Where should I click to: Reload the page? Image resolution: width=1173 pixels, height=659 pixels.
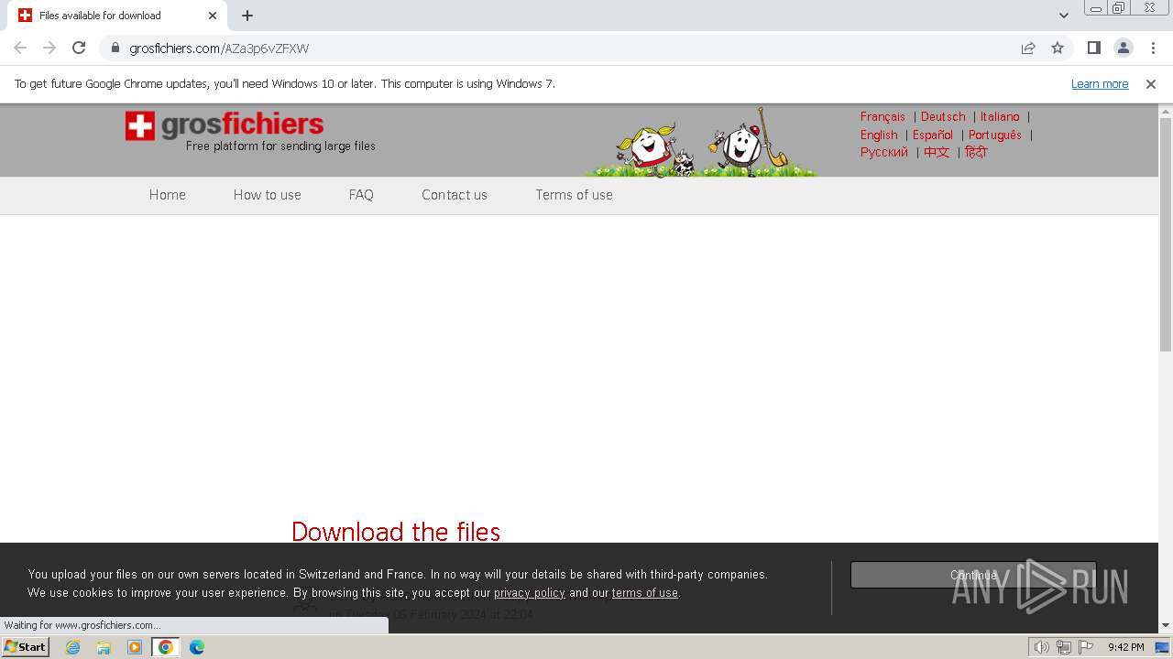click(x=79, y=48)
